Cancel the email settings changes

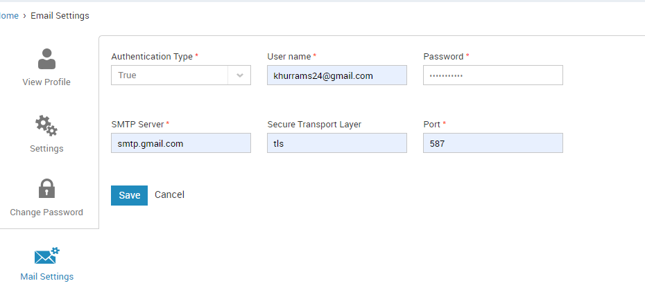point(169,194)
